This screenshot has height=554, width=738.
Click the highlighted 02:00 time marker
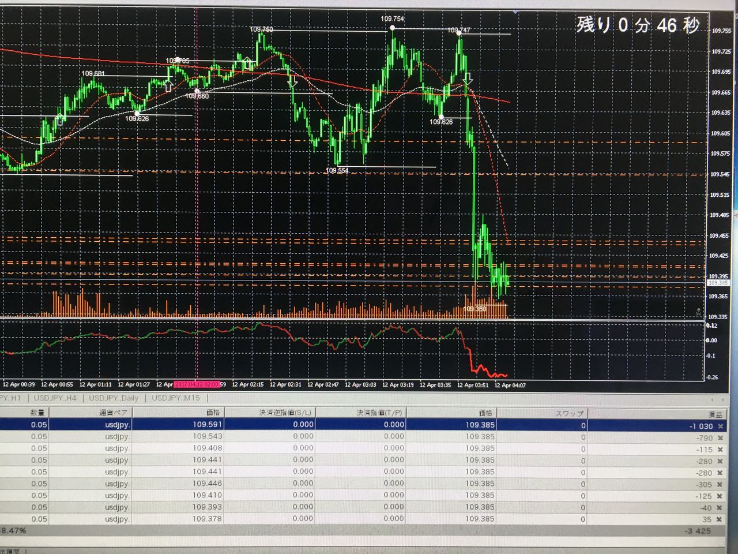[x=196, y=384]
